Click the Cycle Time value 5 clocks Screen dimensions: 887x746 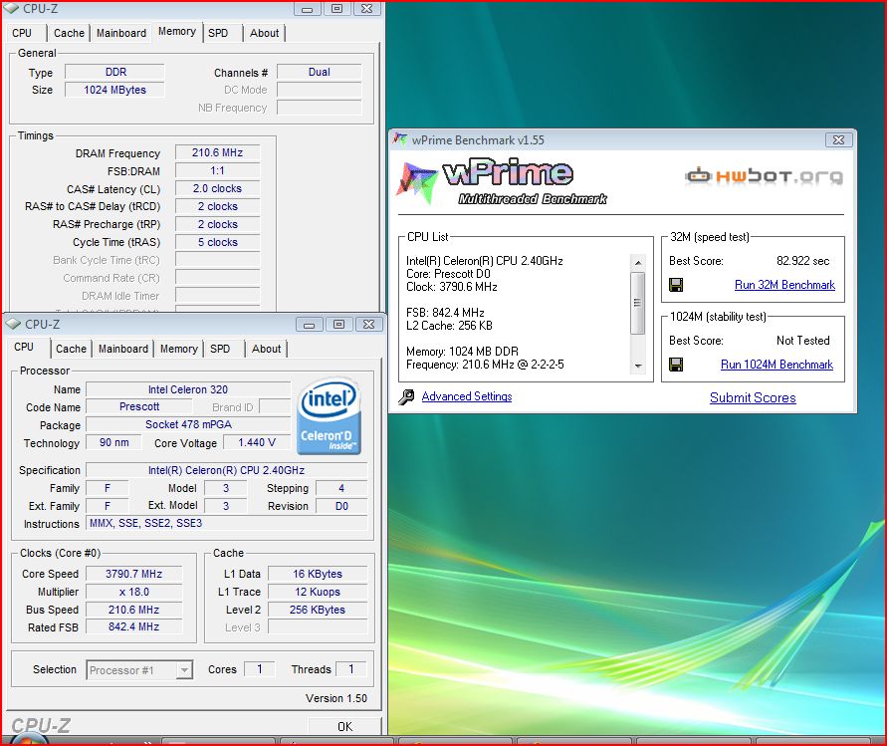click(217, 242)
